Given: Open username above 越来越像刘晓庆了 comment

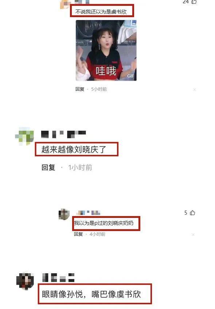Looking at the screenshot, I should (x=63, y=134).
